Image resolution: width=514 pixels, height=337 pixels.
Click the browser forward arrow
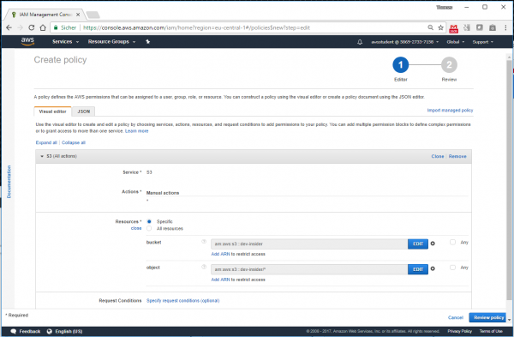20,27
